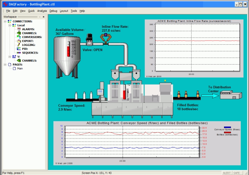Select the LOGGING: tree item
249x175 pixels.
coord(28,45)
